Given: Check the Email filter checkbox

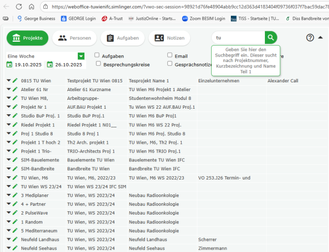Looking at the screenshot, I should (170, 55).
